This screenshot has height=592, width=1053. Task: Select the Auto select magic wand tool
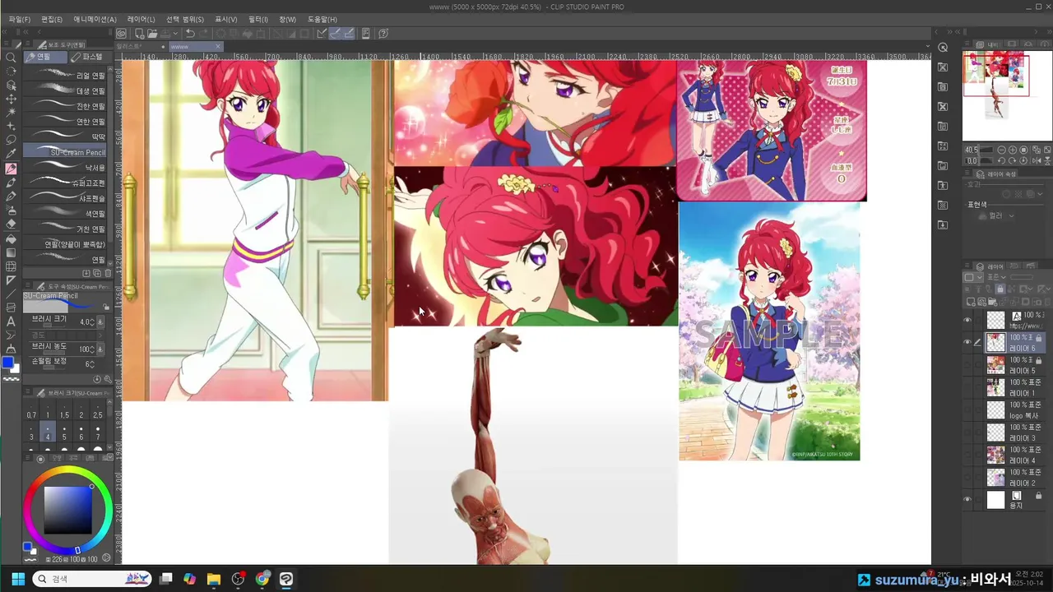pyautogui.click(x=11, y=113)
